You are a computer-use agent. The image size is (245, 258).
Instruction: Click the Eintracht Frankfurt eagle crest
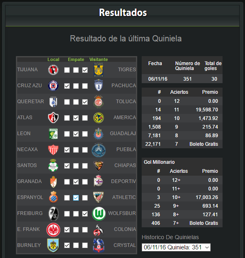[x=53, y=230]
